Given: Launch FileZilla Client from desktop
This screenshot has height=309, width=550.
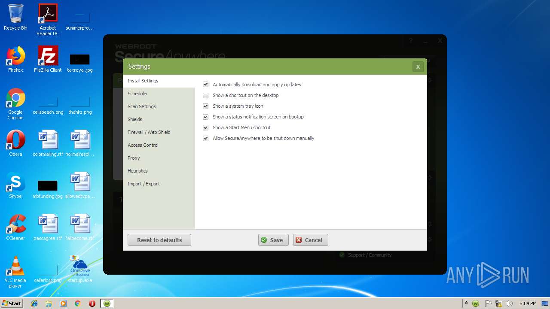Looking at the screenshot, I should click(48, 59).
